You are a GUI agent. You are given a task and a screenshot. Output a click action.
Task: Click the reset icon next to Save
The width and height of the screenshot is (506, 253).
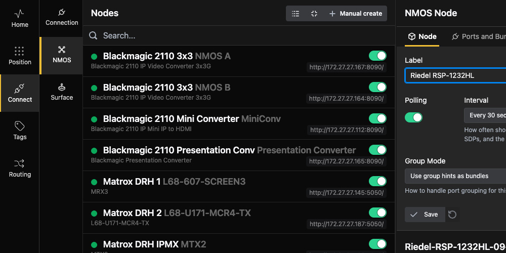pyautogui.click(x=452, y=215)
